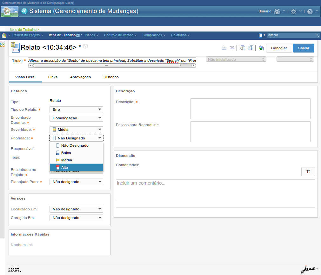Click the comment sort order arrow button

click(308, 171)
